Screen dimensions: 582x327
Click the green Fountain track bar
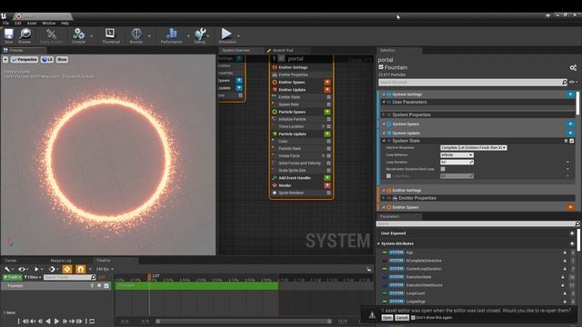(196, 285)
